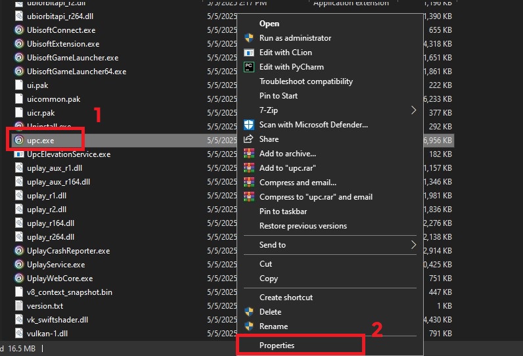Click the UplayCrashReporter.exe file icon

pyautogui.click(x=19, y=251)
